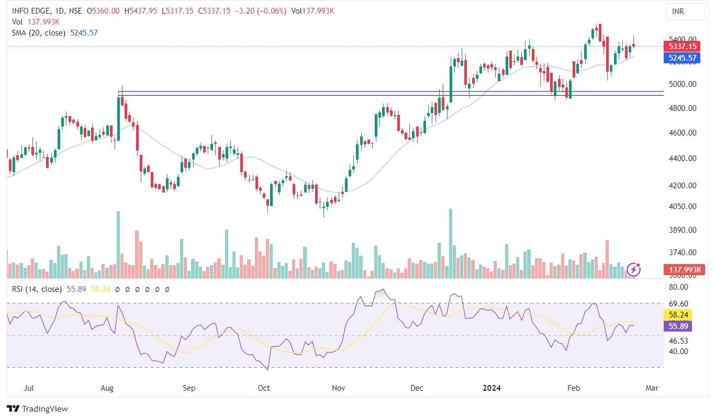Click the 3890.00 price axis label
The image size is (715, 420).
pyautogui.click(x=683, y=230)
